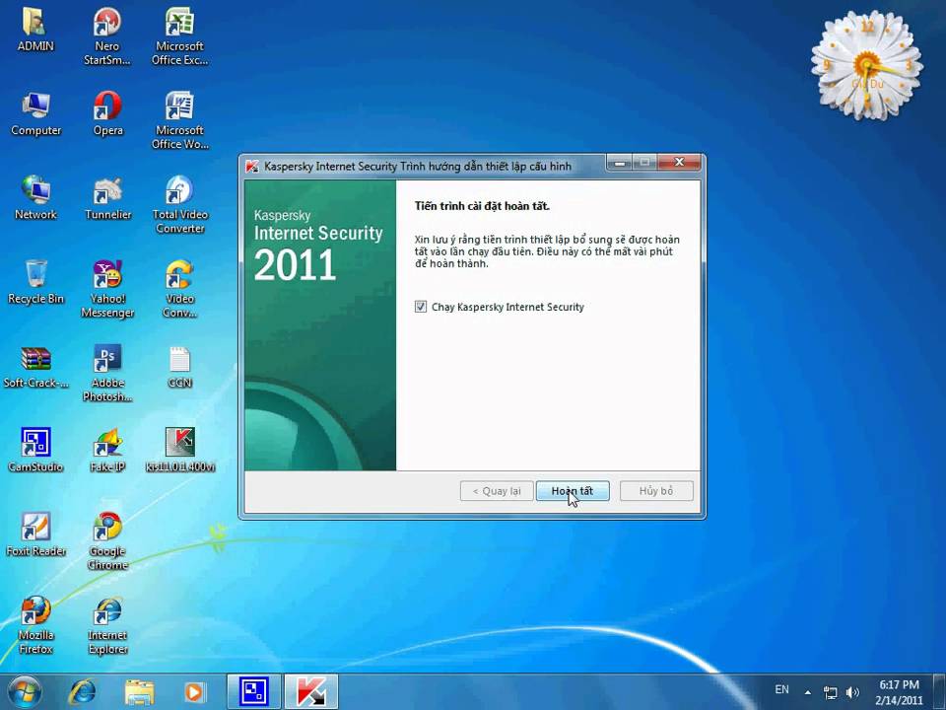Open the Microsoft Office Word shortcut

(179, 120)
